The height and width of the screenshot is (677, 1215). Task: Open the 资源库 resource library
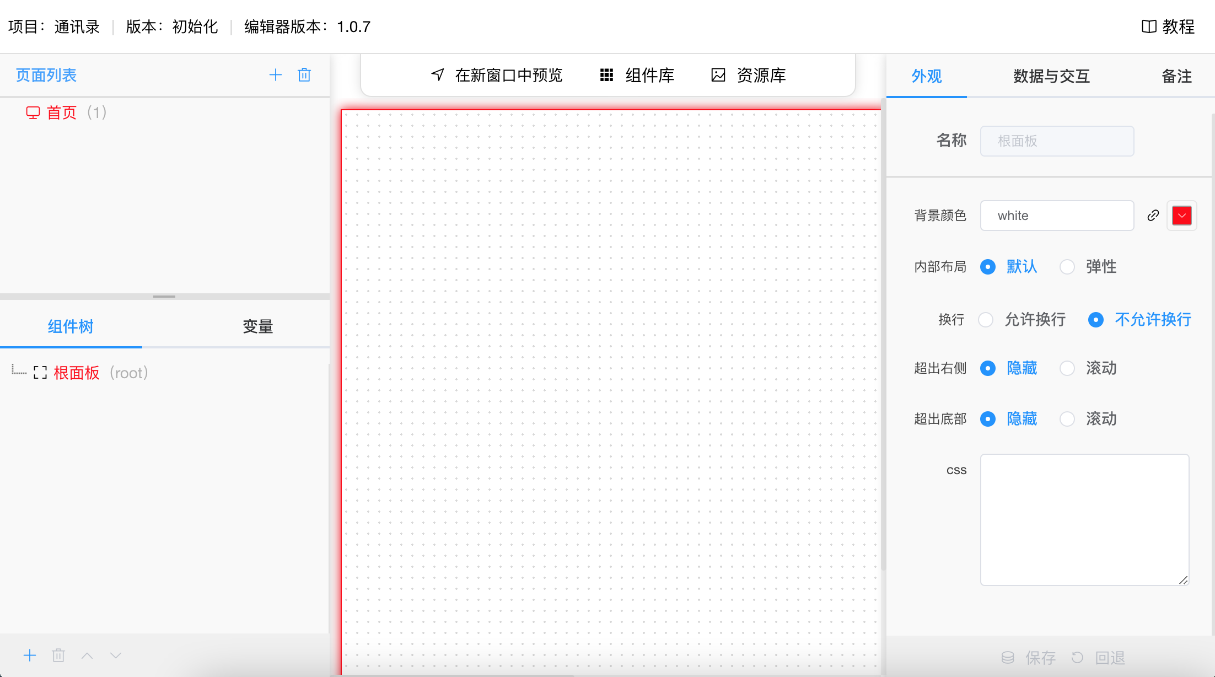pos(749,75)
